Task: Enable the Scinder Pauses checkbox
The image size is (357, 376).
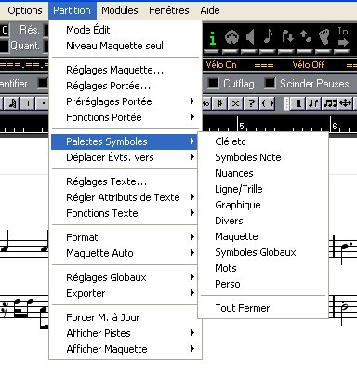Action: 270,83
